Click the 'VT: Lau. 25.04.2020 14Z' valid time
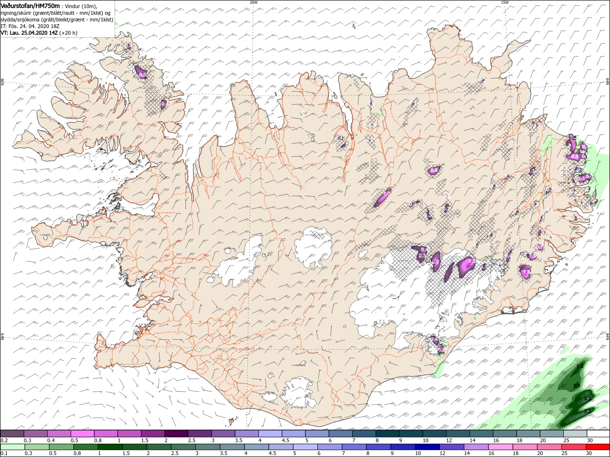 pyautogui.click(x=29, y=33)
